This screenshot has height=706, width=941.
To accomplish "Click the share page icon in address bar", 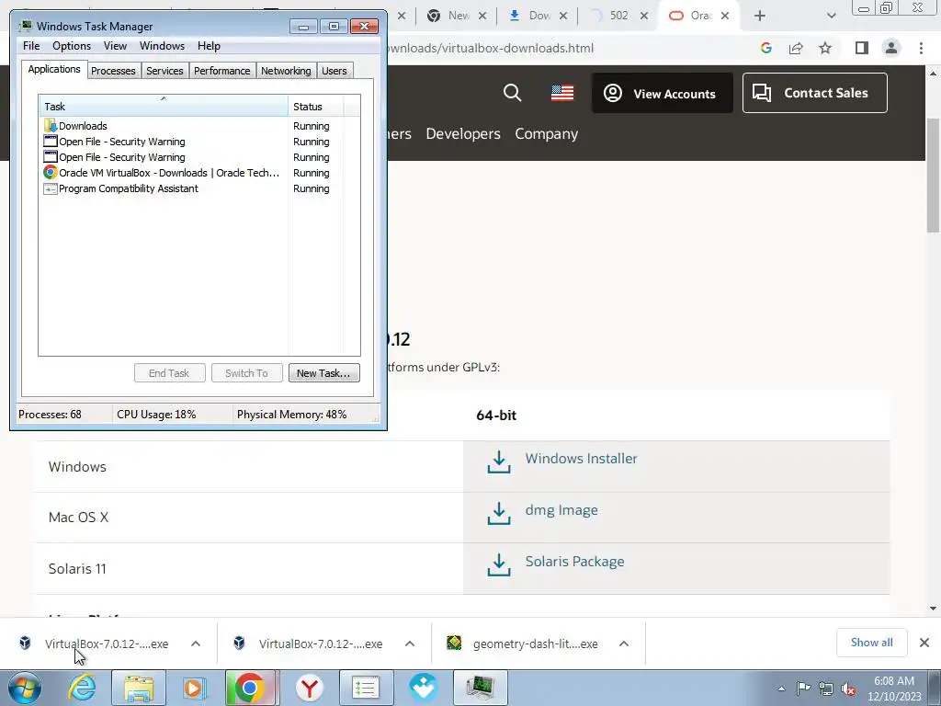I will click(x=796, y=48).
